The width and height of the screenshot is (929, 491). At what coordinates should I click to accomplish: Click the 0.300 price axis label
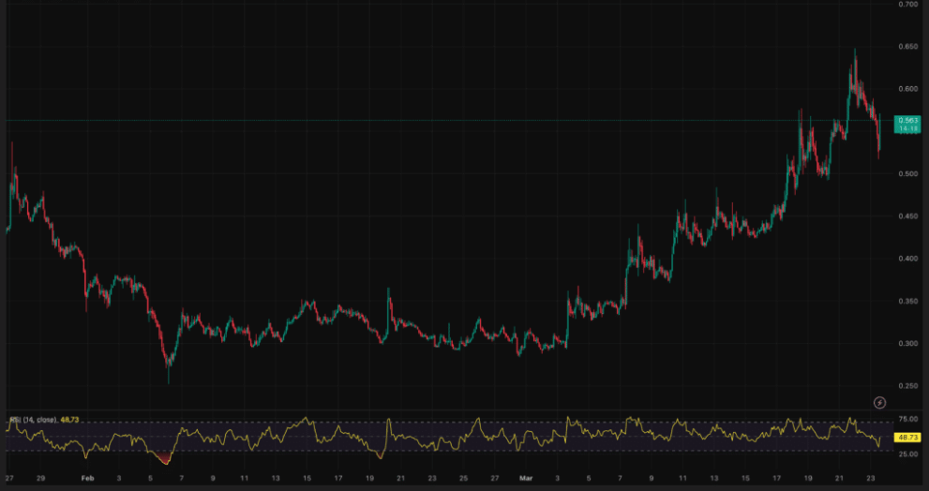pyautogui.click(x=907, y=344)
